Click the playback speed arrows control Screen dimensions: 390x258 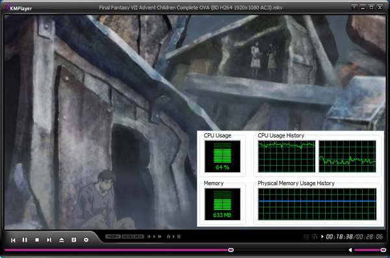click(154, 237)
